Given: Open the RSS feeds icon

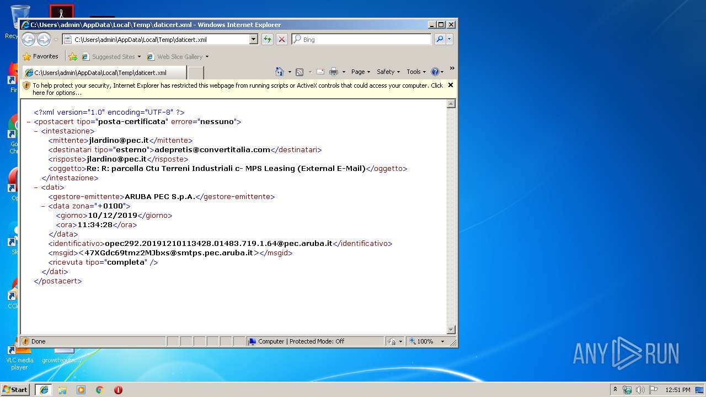Looking at the screenshot, I should pos(299,72).
